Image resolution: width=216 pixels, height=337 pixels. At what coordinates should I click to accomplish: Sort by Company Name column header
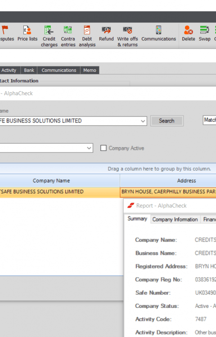point(59,181)
